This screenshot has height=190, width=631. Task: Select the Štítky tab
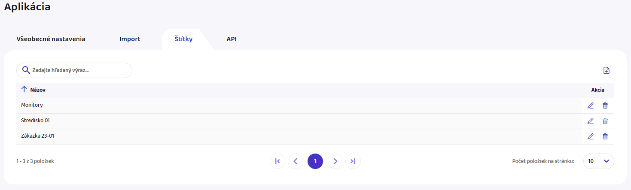(183, 39)
